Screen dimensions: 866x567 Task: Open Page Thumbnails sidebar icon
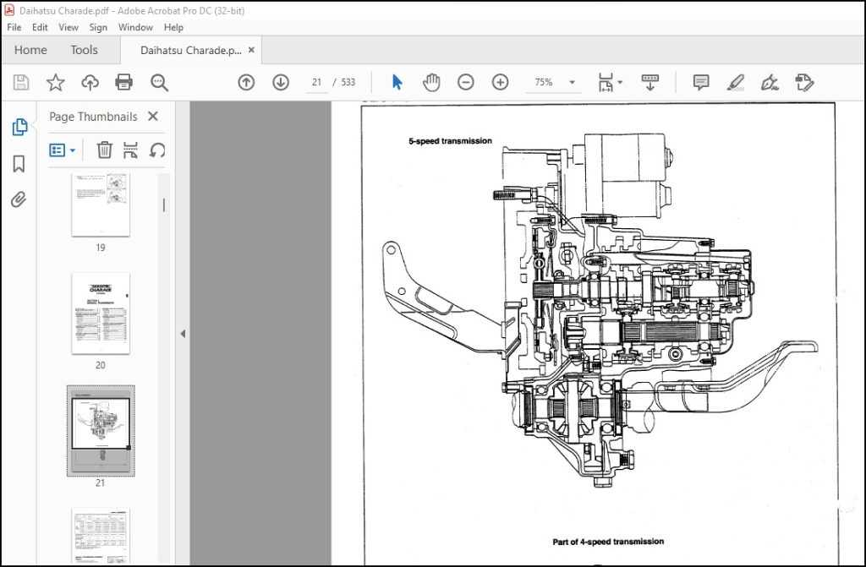(x=19, y=127)
